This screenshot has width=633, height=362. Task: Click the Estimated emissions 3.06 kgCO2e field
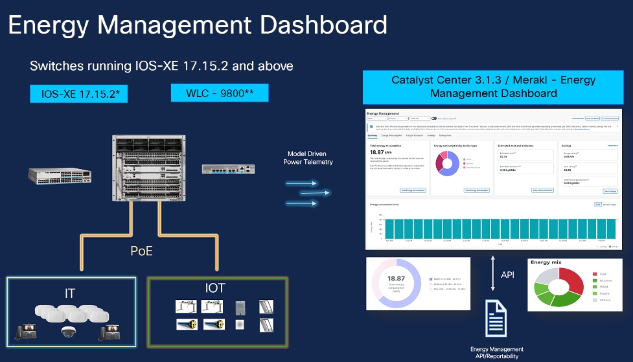(x=525, y=168)
